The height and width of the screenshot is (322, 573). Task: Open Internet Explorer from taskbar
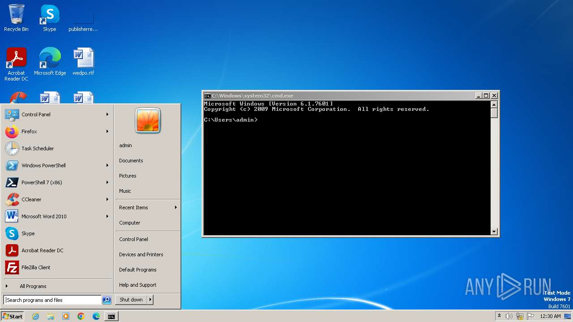[x=35, y=316]
